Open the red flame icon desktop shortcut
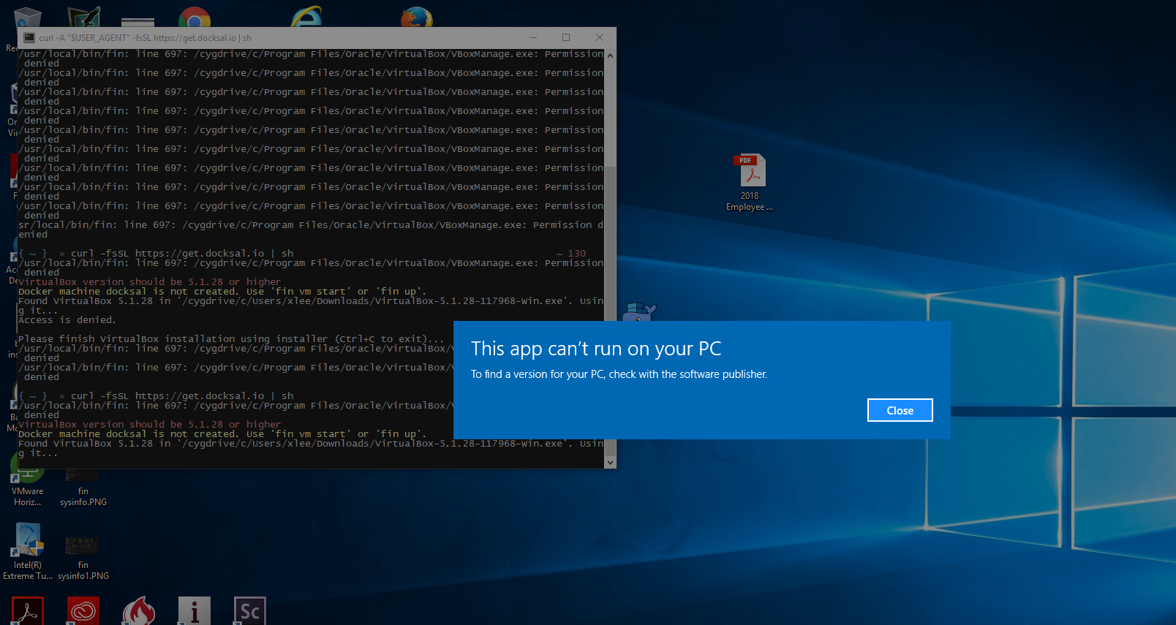Viewport: 1176px width, 625px height. 139,611
